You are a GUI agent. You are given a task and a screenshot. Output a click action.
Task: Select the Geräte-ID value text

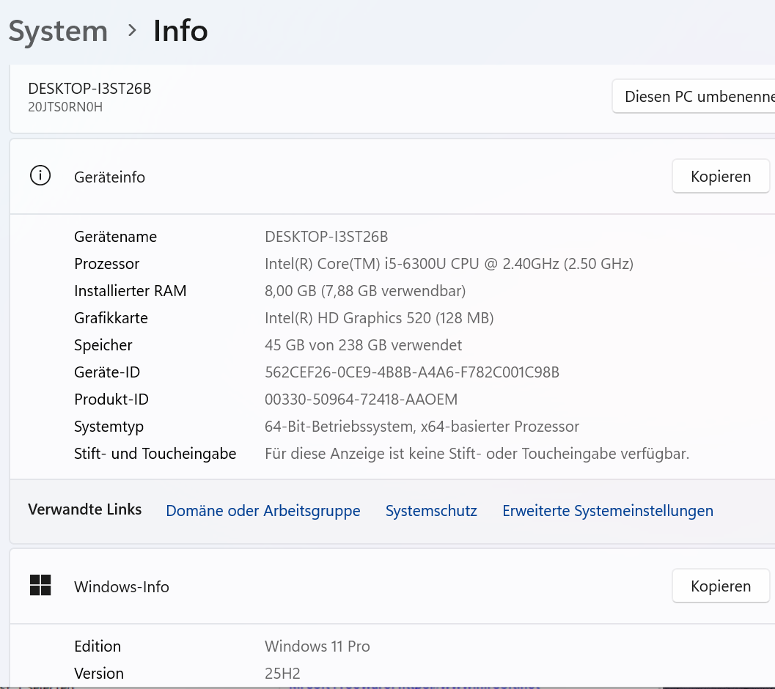(412, 372)
